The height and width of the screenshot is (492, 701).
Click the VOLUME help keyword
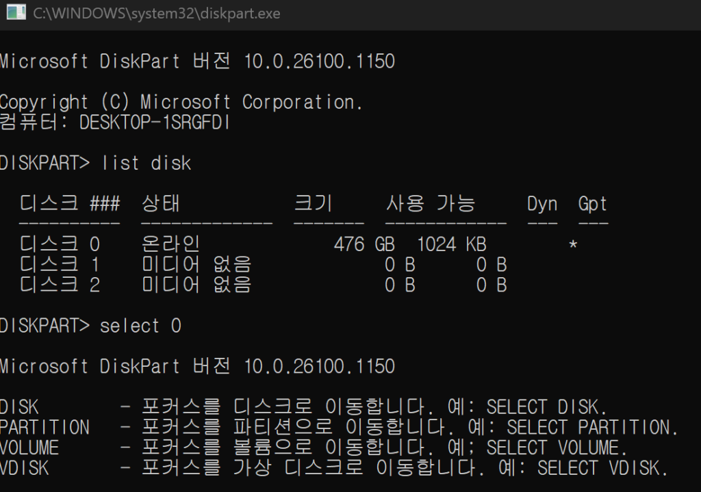pos(29,448)
